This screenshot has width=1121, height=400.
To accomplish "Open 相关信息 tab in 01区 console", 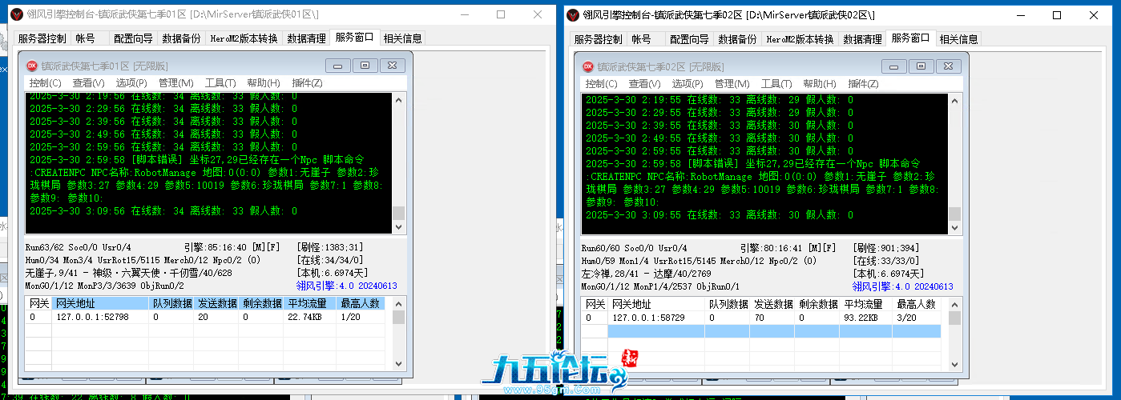I will [402, 38].
